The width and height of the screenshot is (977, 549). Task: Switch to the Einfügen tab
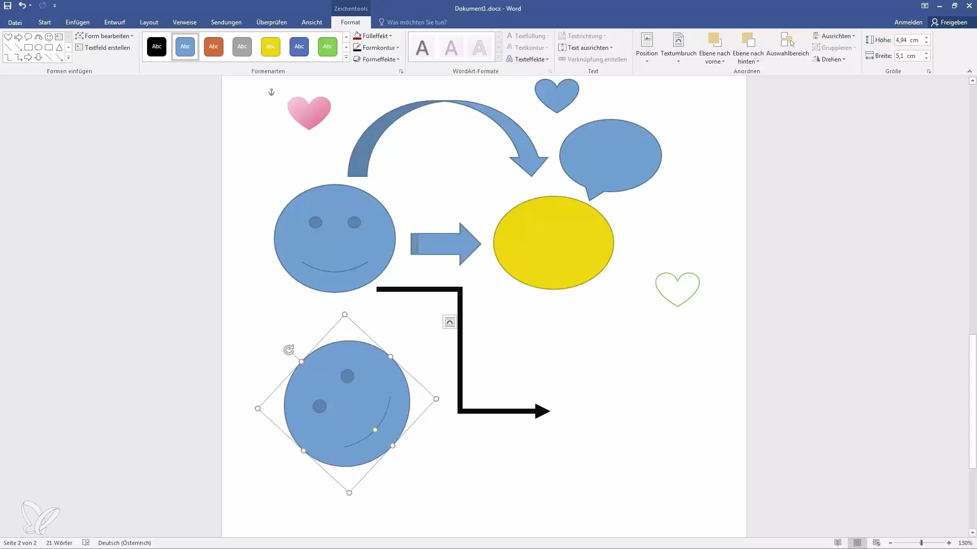click(77, 22)
